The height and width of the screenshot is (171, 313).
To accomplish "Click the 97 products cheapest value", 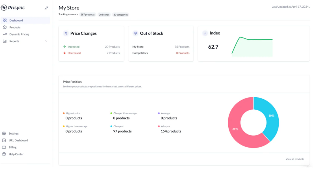I will pyautogui.click(x=122, y=131).
